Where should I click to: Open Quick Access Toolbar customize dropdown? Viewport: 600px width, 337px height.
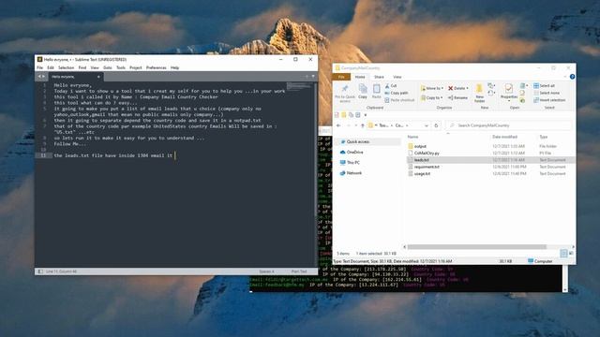pos(365,114)
